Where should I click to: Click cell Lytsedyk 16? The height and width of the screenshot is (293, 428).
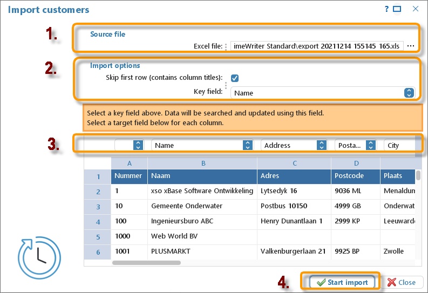click(294, 191)
